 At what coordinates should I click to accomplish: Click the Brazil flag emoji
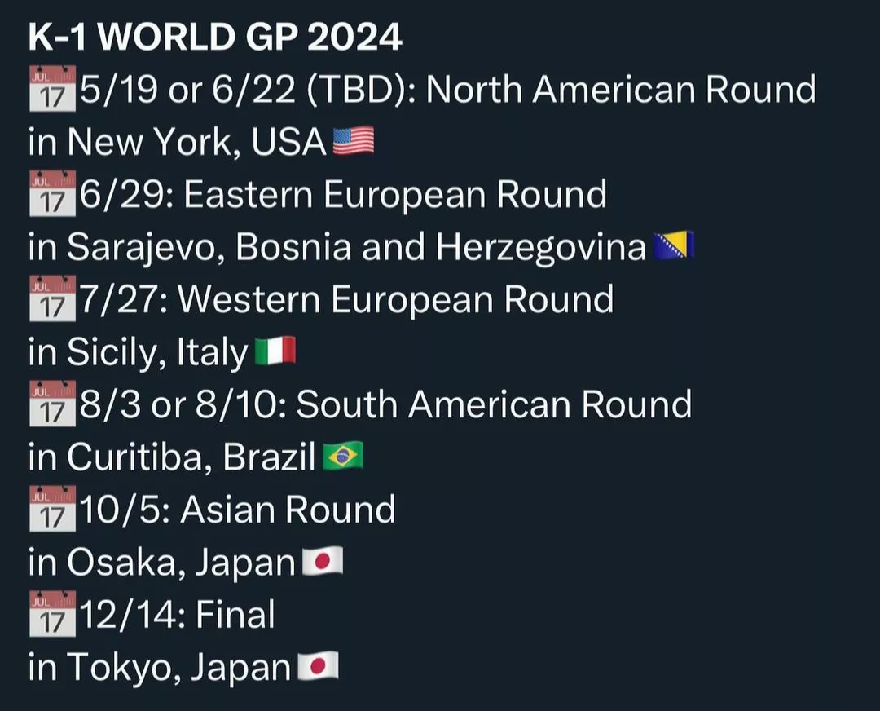coord(343,457)
